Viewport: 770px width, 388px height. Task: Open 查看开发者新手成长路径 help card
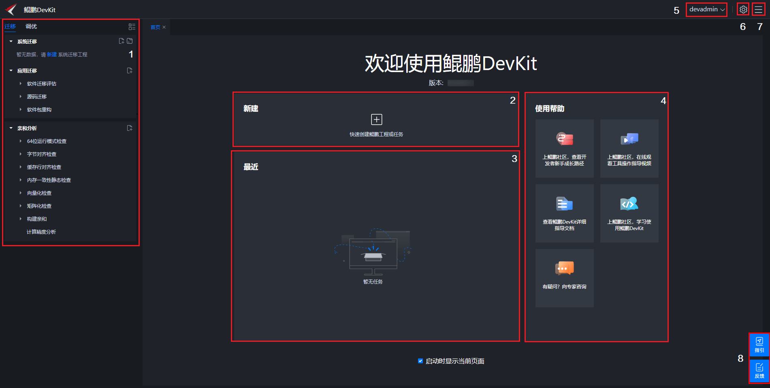coord(565,149)
